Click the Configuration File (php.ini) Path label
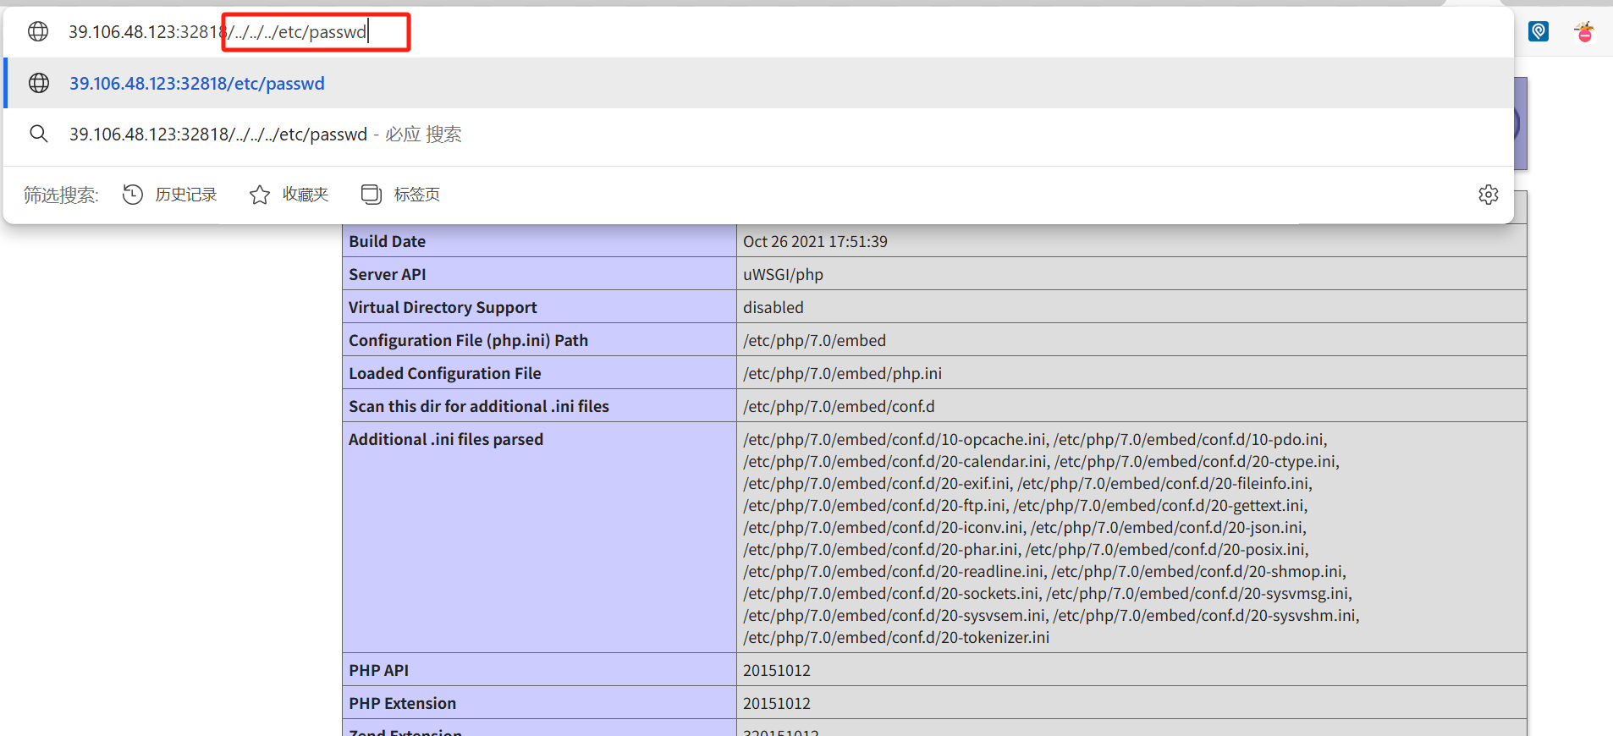The image size is (1613, 736). click(468, 340)
